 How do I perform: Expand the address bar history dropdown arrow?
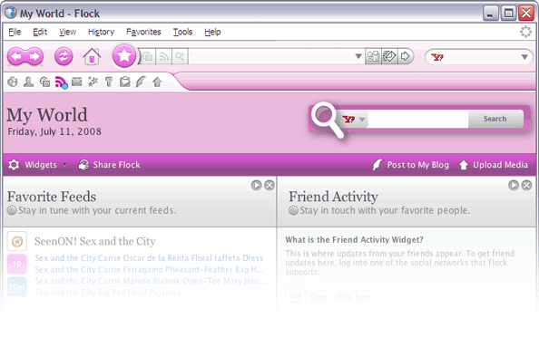tap(358, 56)
